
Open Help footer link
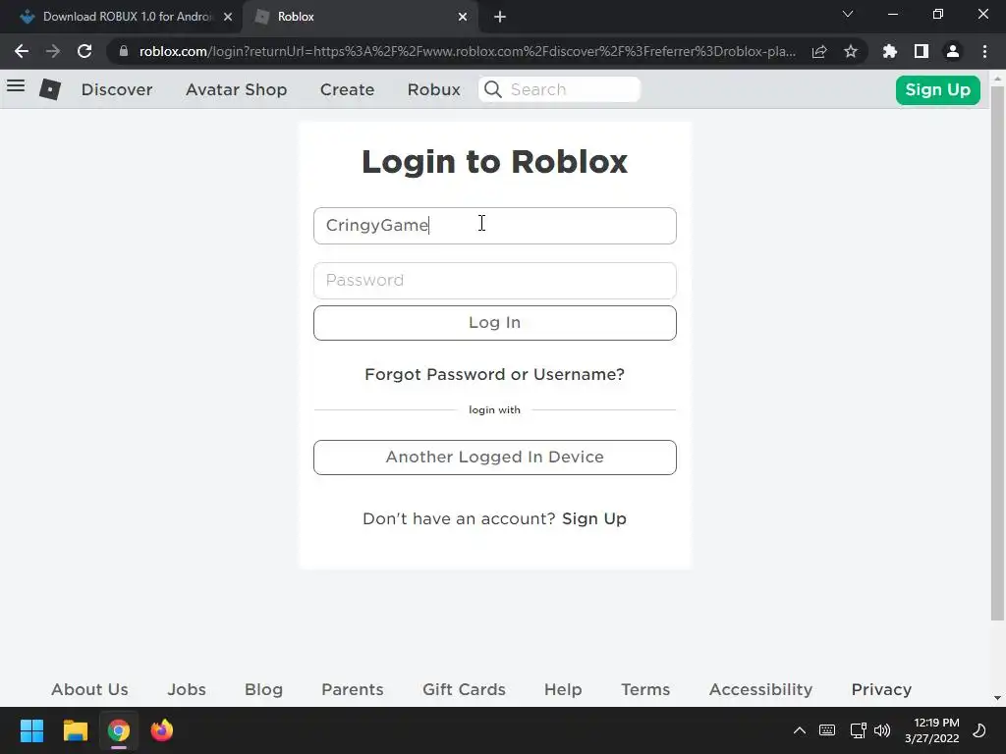coord(563,689)
